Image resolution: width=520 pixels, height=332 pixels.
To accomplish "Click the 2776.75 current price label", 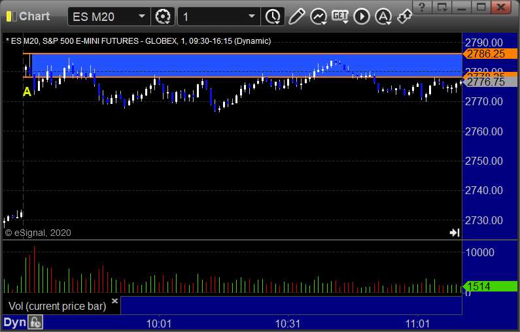I will 489,82.
